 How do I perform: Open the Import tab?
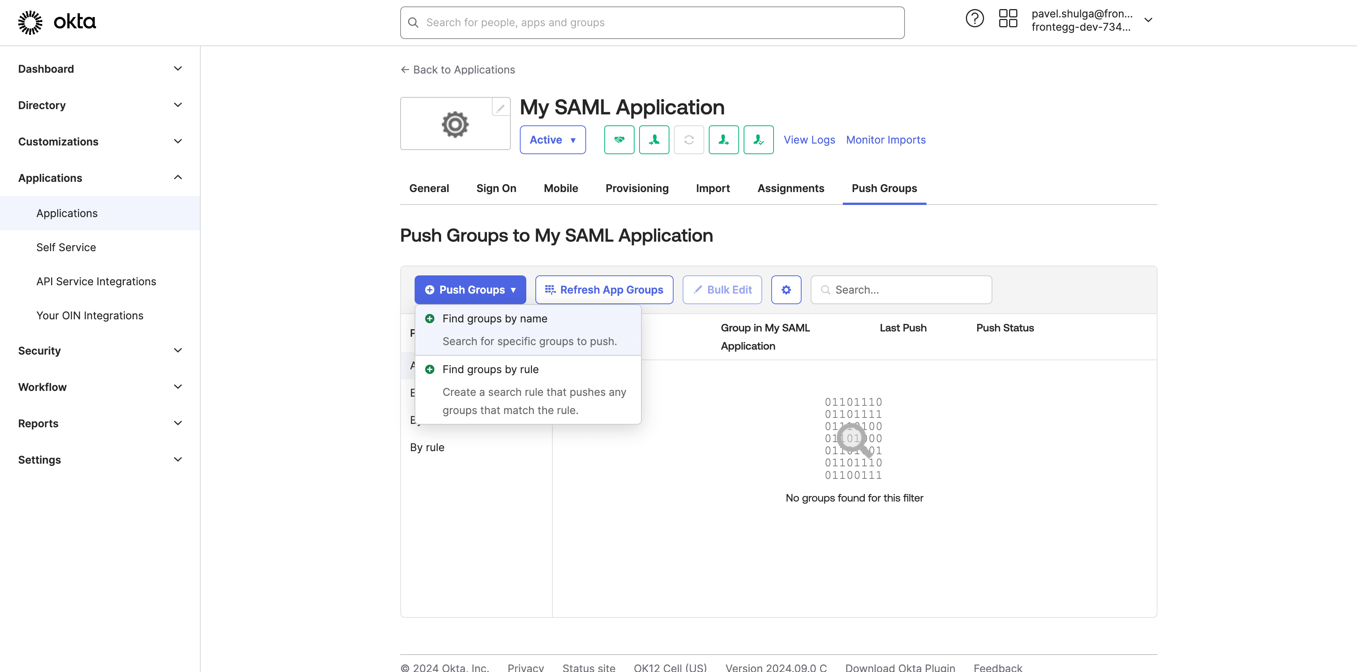click(713, 188)
